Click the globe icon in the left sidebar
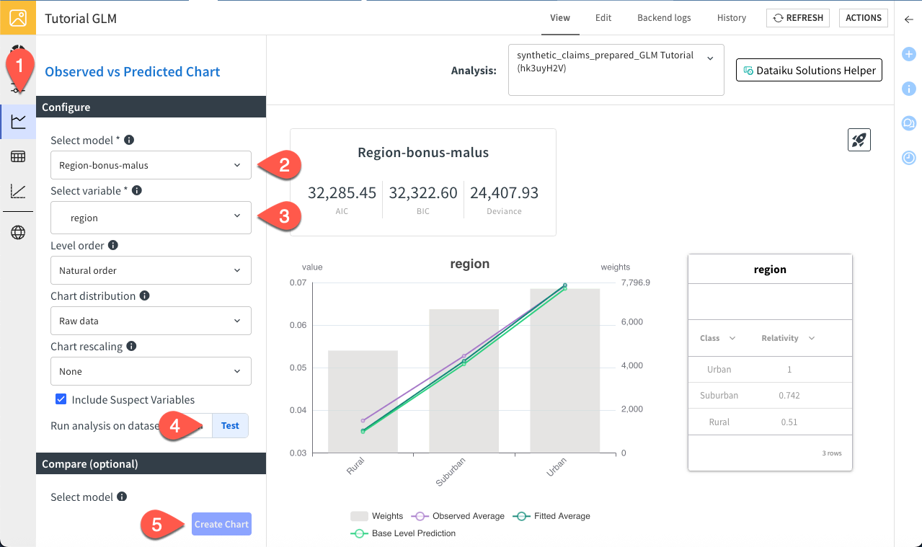 18,232
